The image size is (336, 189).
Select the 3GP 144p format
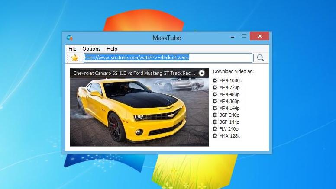[x=229, y=122]
